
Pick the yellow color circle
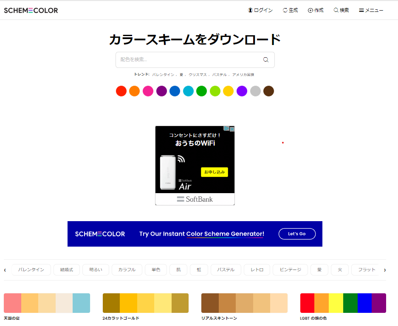[x=229, y=91]
